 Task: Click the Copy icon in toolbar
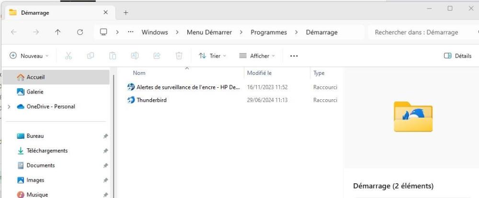(x=91, y=56)
